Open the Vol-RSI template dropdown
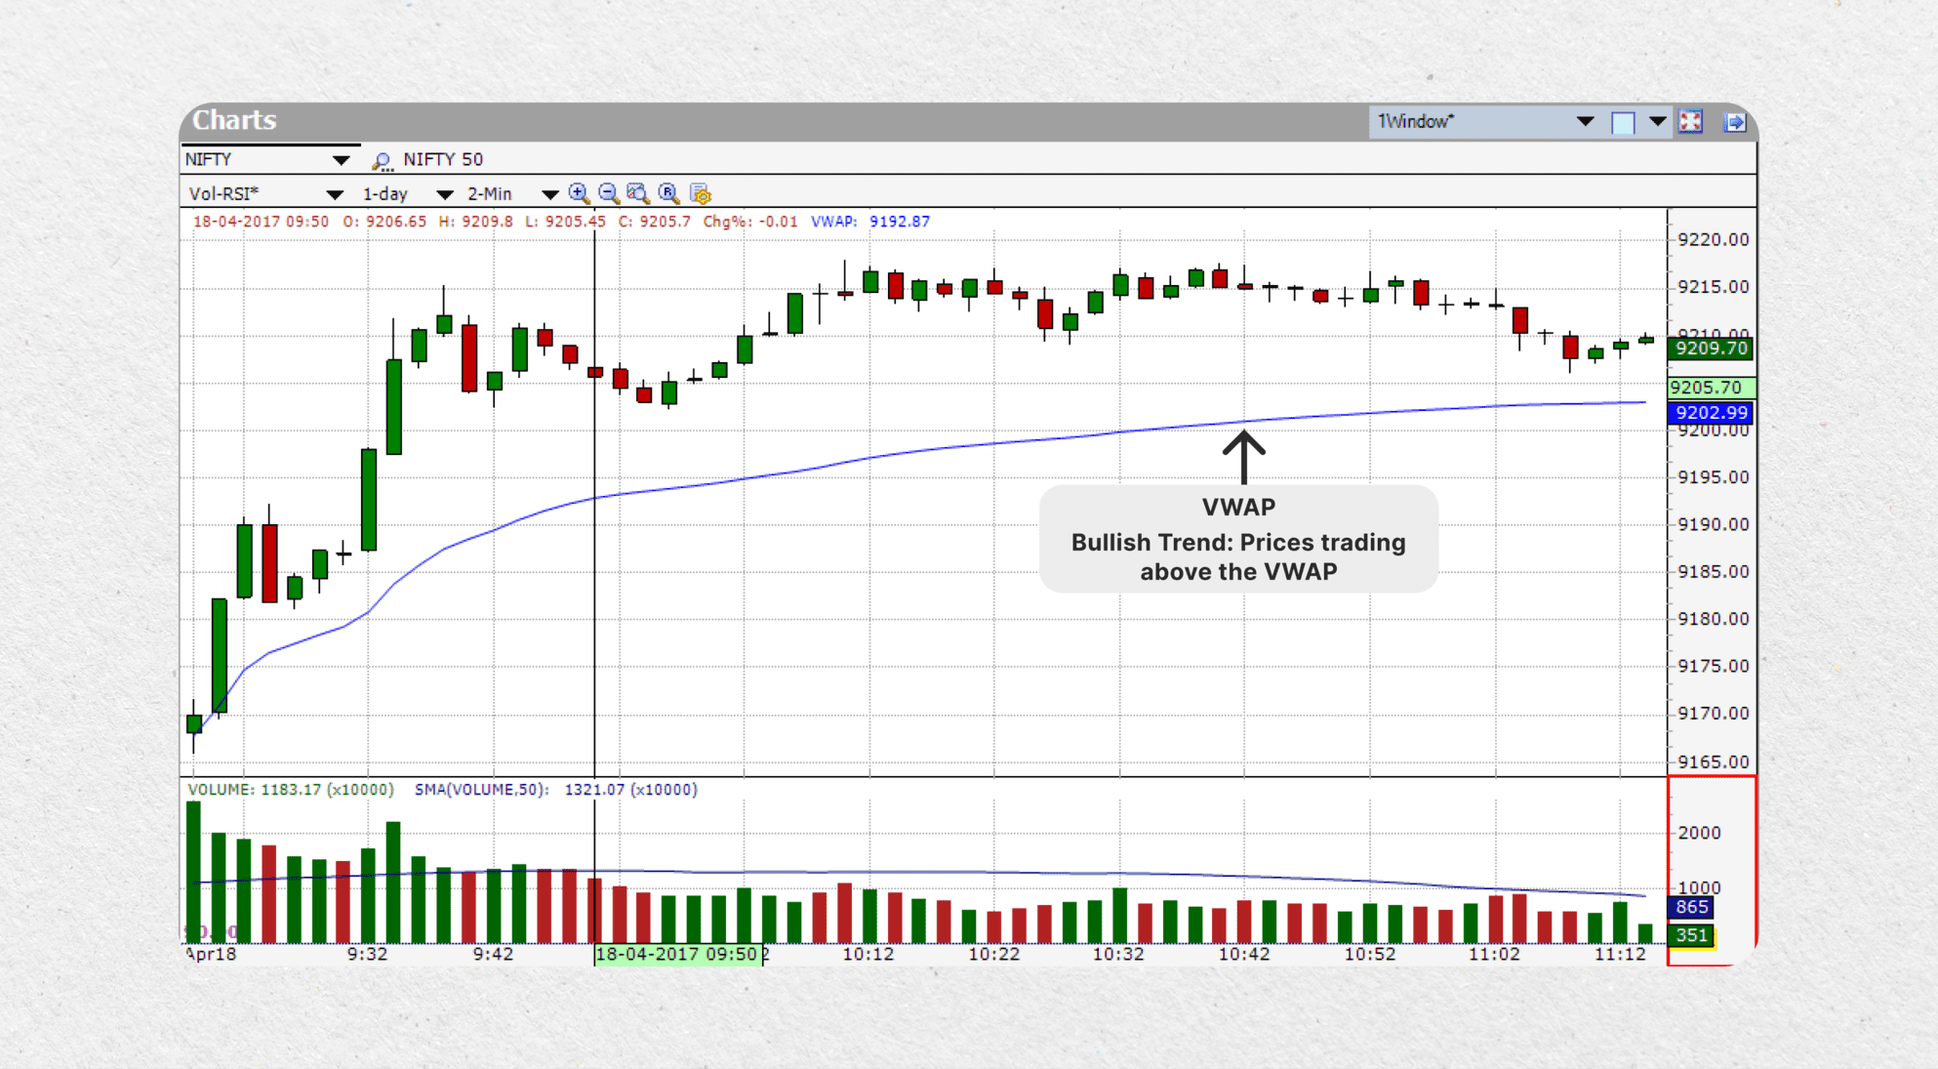The width and height of the screenshot is (1938, 1069). click(x=336, y=193)
